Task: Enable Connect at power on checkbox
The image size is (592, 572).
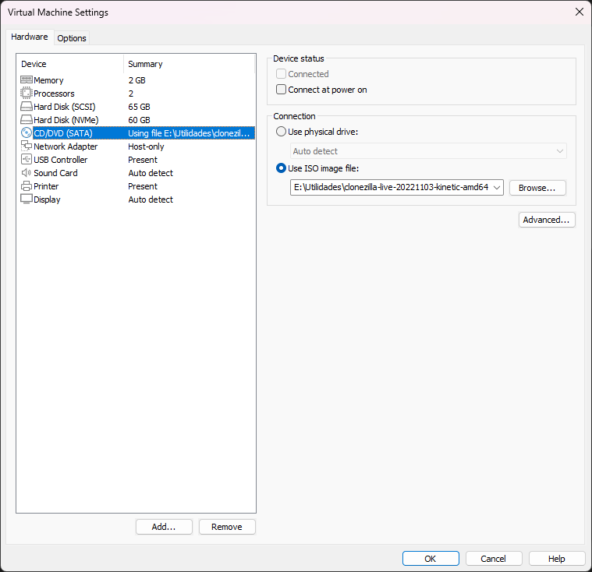Action: (x=282, y=90)
